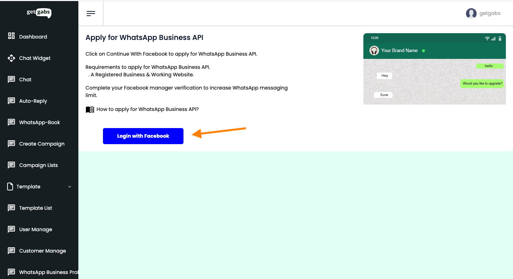Open the hamburger menu toggle
This screenshot has width=513, height=279.
(x=91, y=14)
